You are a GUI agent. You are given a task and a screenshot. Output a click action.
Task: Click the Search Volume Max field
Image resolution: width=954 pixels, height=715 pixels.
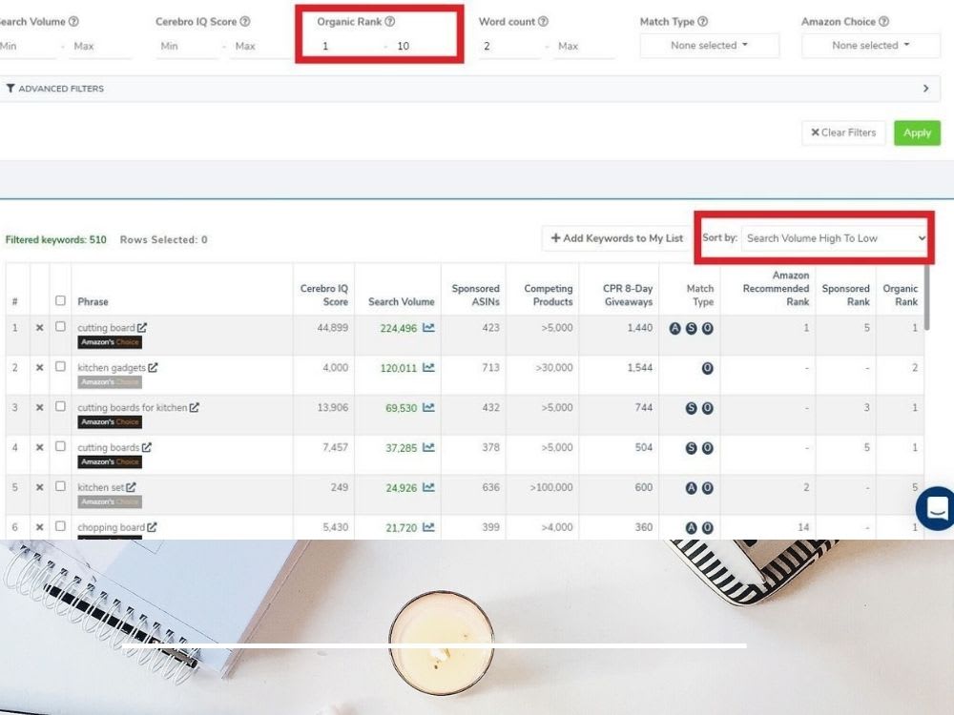100,46
